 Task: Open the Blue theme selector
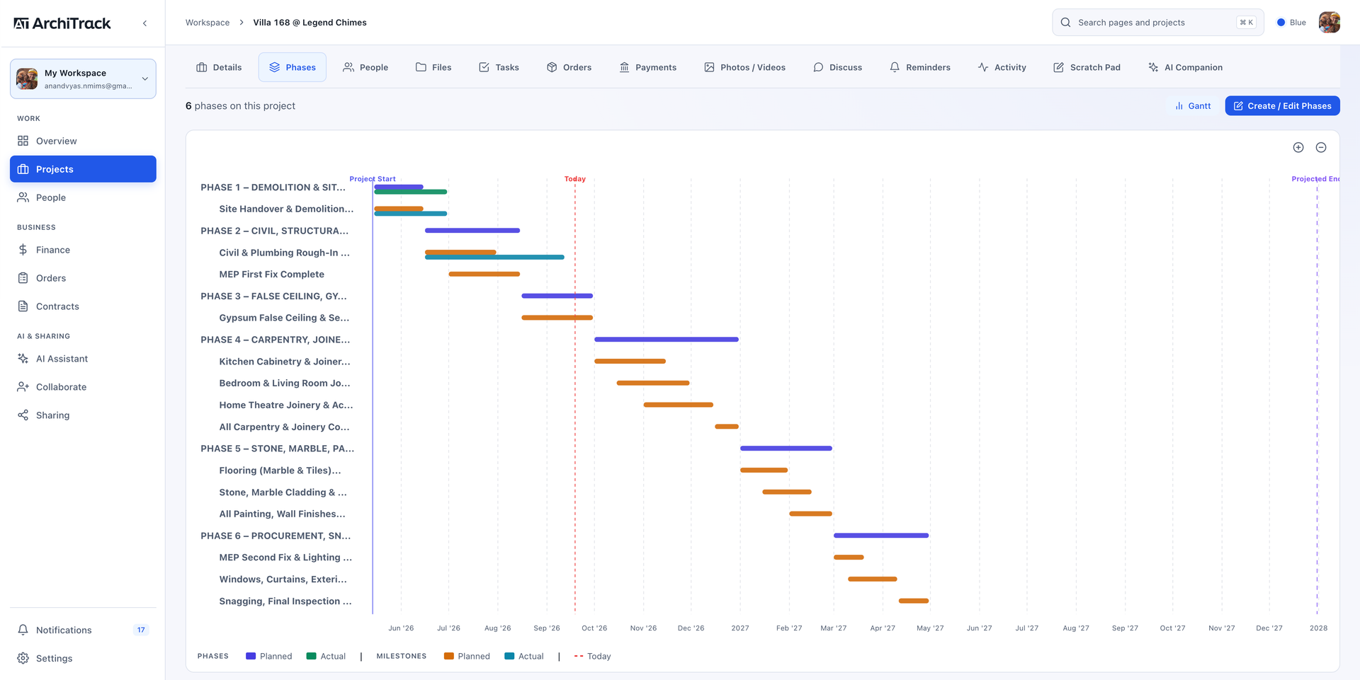tap(1291, 23)
